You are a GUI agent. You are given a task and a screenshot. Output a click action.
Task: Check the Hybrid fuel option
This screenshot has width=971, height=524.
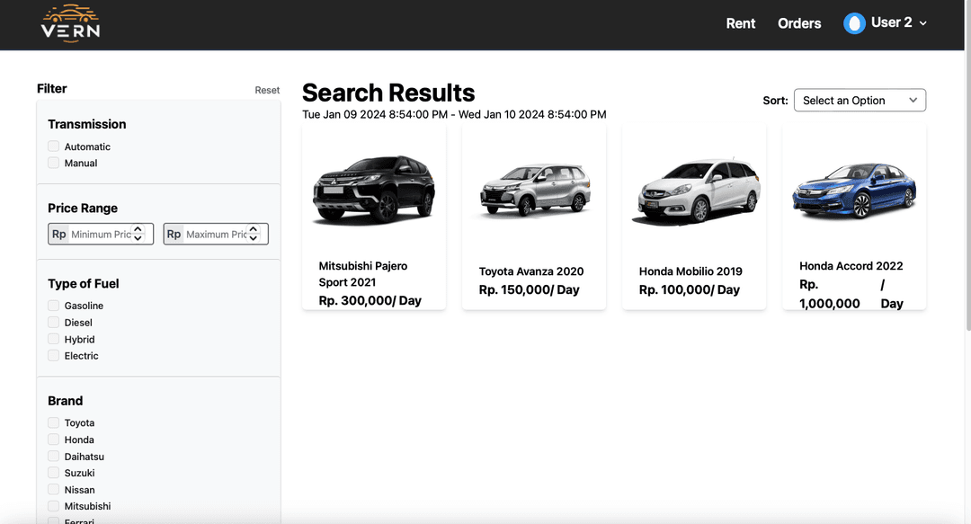[x=53, y=339]
